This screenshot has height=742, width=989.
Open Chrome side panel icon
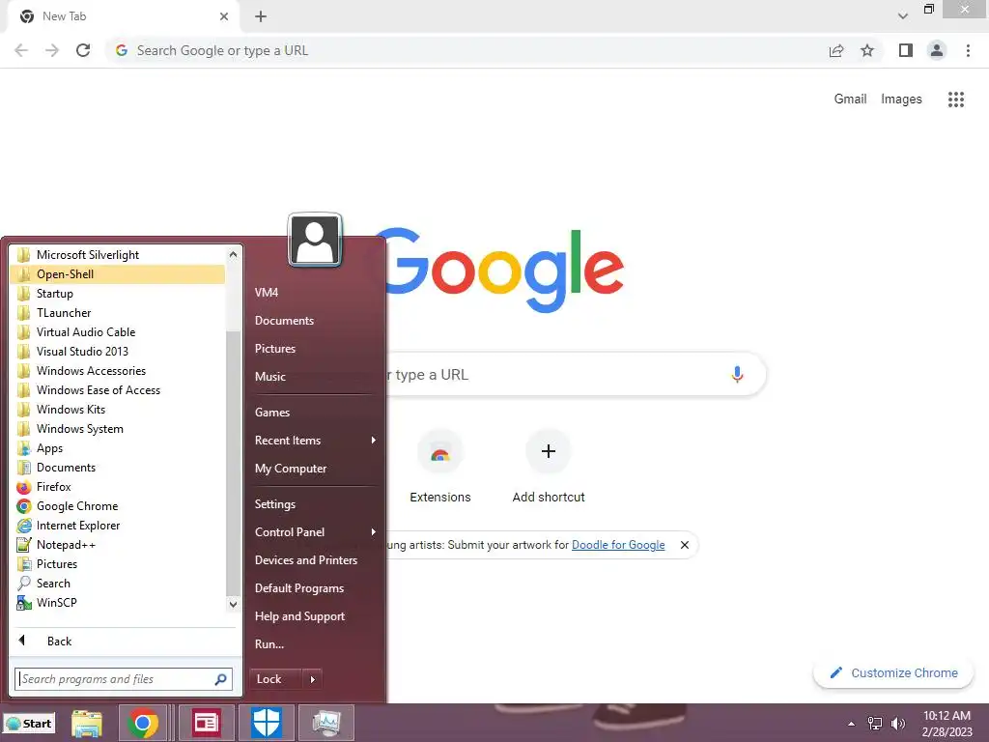906,50
